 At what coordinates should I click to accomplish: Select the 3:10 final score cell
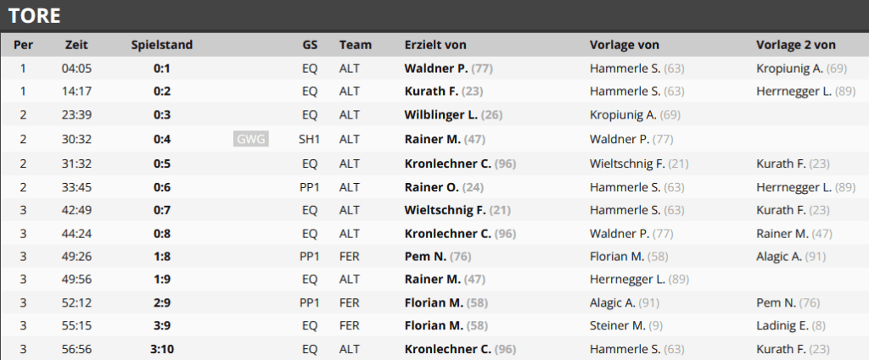point(162,349)
